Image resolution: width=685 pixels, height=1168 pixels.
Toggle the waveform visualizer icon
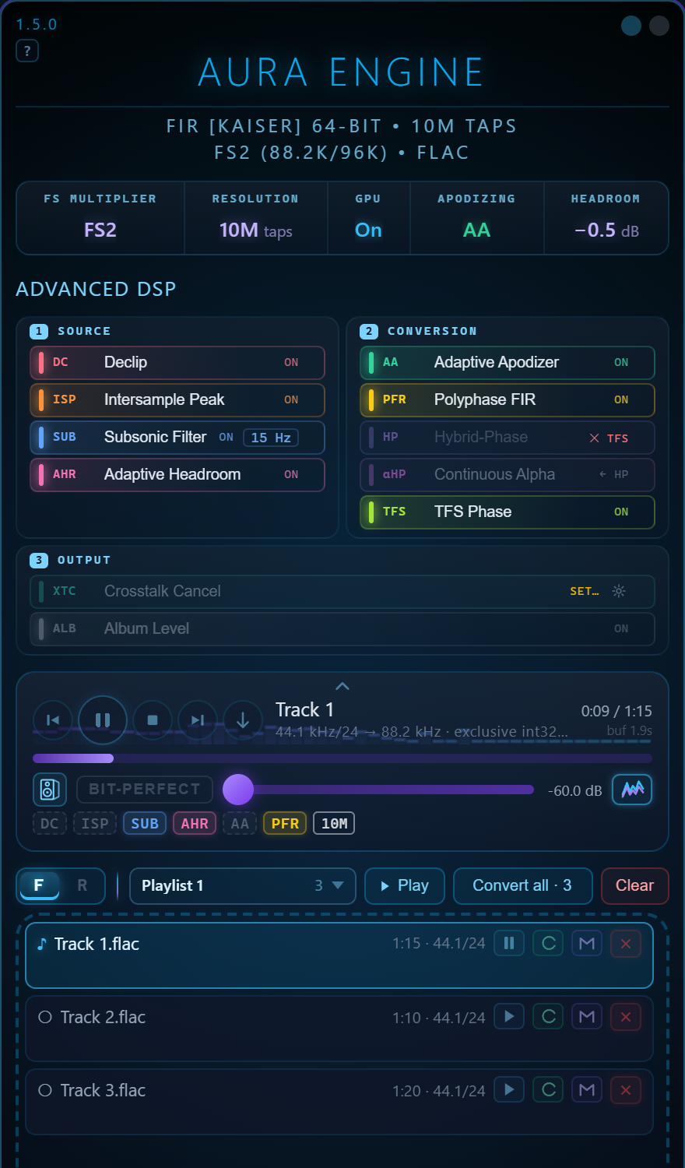click(632, 790)
